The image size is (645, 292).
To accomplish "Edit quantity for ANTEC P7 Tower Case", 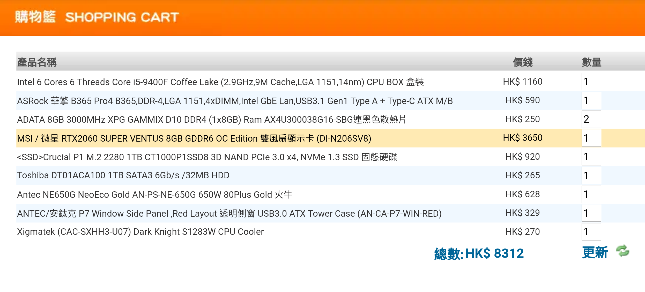I will (x=591, y=213).
